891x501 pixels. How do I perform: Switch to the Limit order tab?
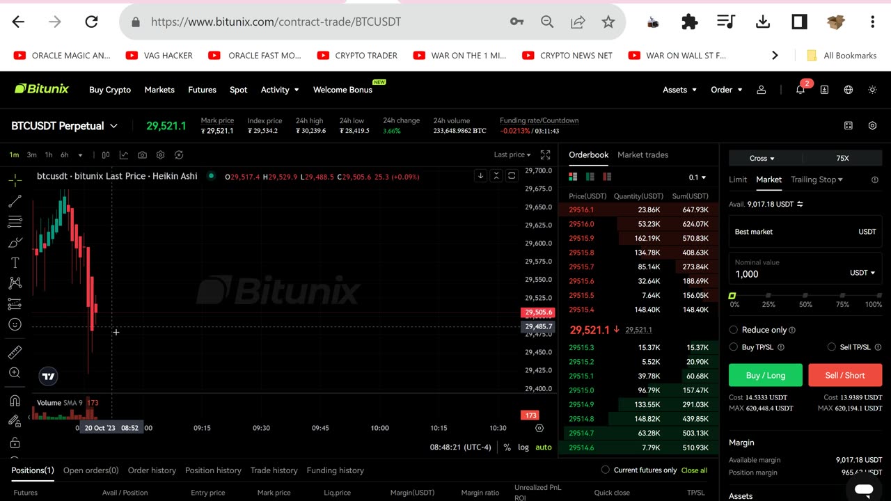tap(738, 180)
